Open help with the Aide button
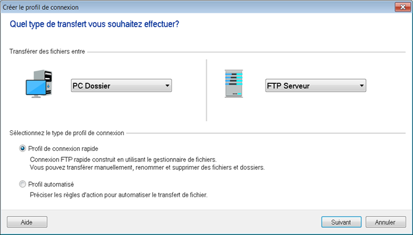Image resolution: width=413 pixels, height=235 pixels. [x=27, y=222]
